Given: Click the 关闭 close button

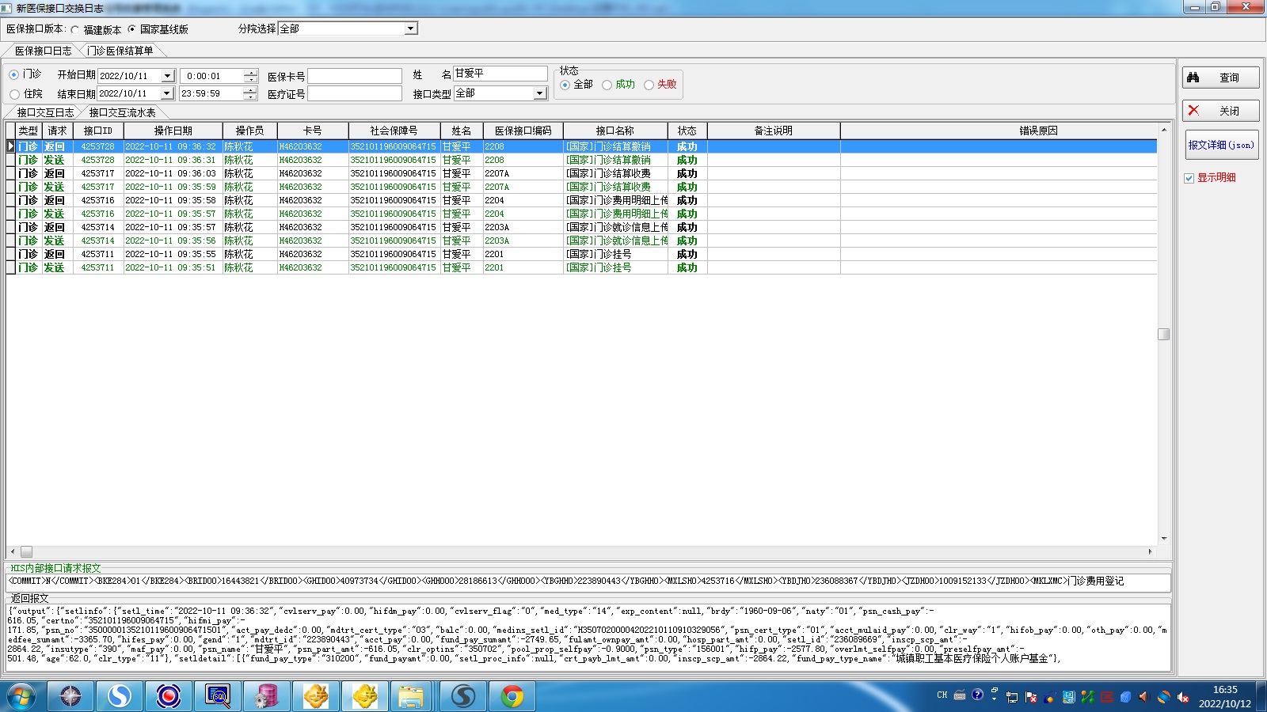Looking at the screenshot, I should [1220, 111].
